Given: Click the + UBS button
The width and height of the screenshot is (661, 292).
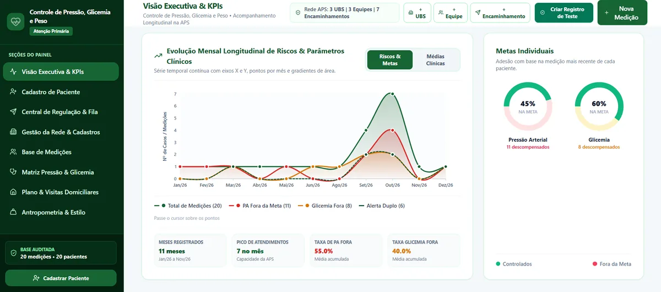Looking at the screenshot, I should (x=416, y=13).
